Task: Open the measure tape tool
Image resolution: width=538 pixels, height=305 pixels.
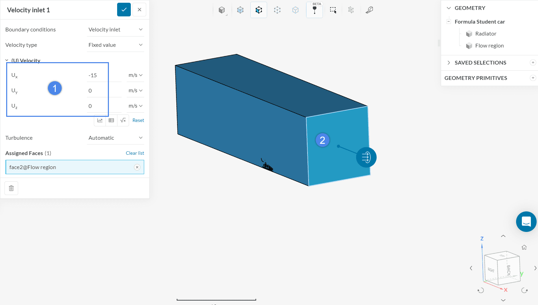Action: pyautogui.click(x=369, y=10)
